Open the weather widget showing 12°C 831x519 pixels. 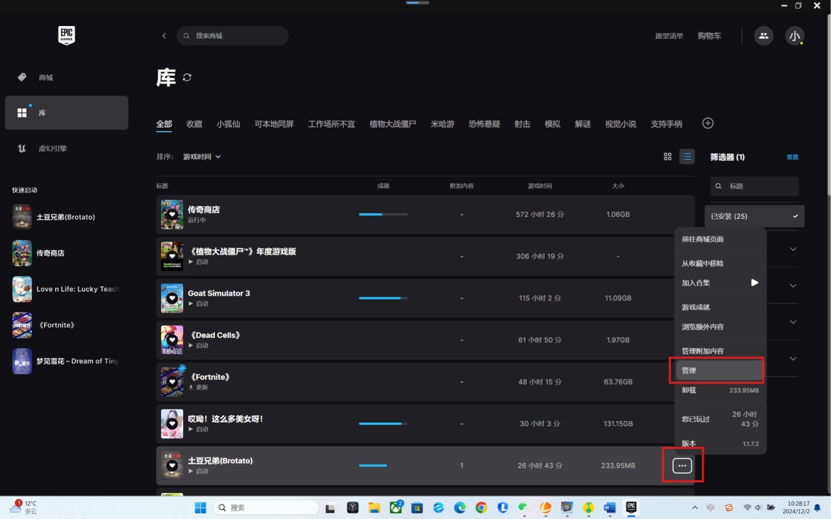tap(23, 507)
